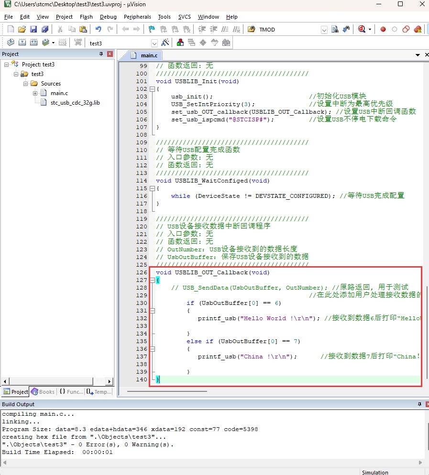Open the test3 target selector dropdown

(x=154, y=43)
